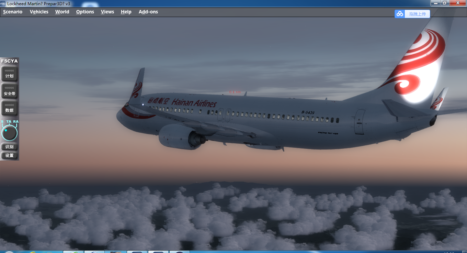
Task: Restore down the Prepar3D window
Action: coord(445,3)
